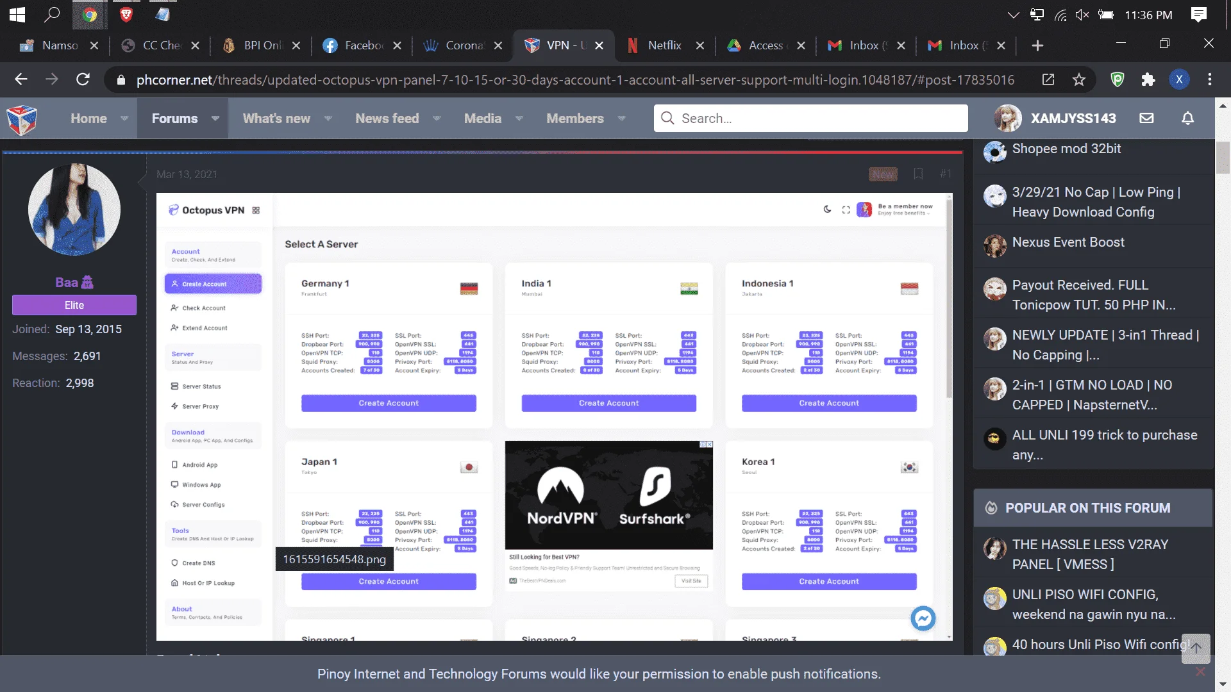Open the browser extensions puzzle icon
This screenshot has width=1231, height=692.
(x=1148, y=79)
